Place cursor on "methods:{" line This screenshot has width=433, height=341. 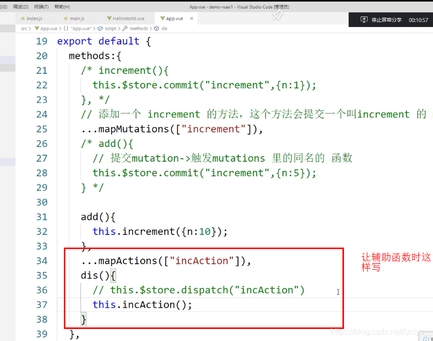click(95, 56)
